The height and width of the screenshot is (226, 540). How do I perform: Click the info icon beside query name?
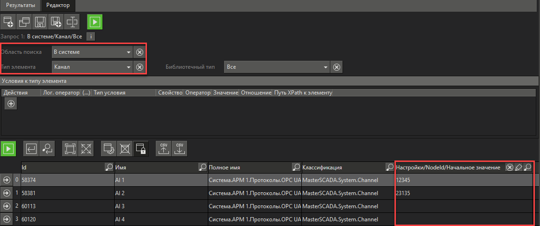[x=92, y=36]
